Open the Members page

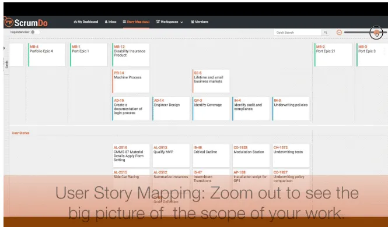pyautogui.click(x=200, y=22)
